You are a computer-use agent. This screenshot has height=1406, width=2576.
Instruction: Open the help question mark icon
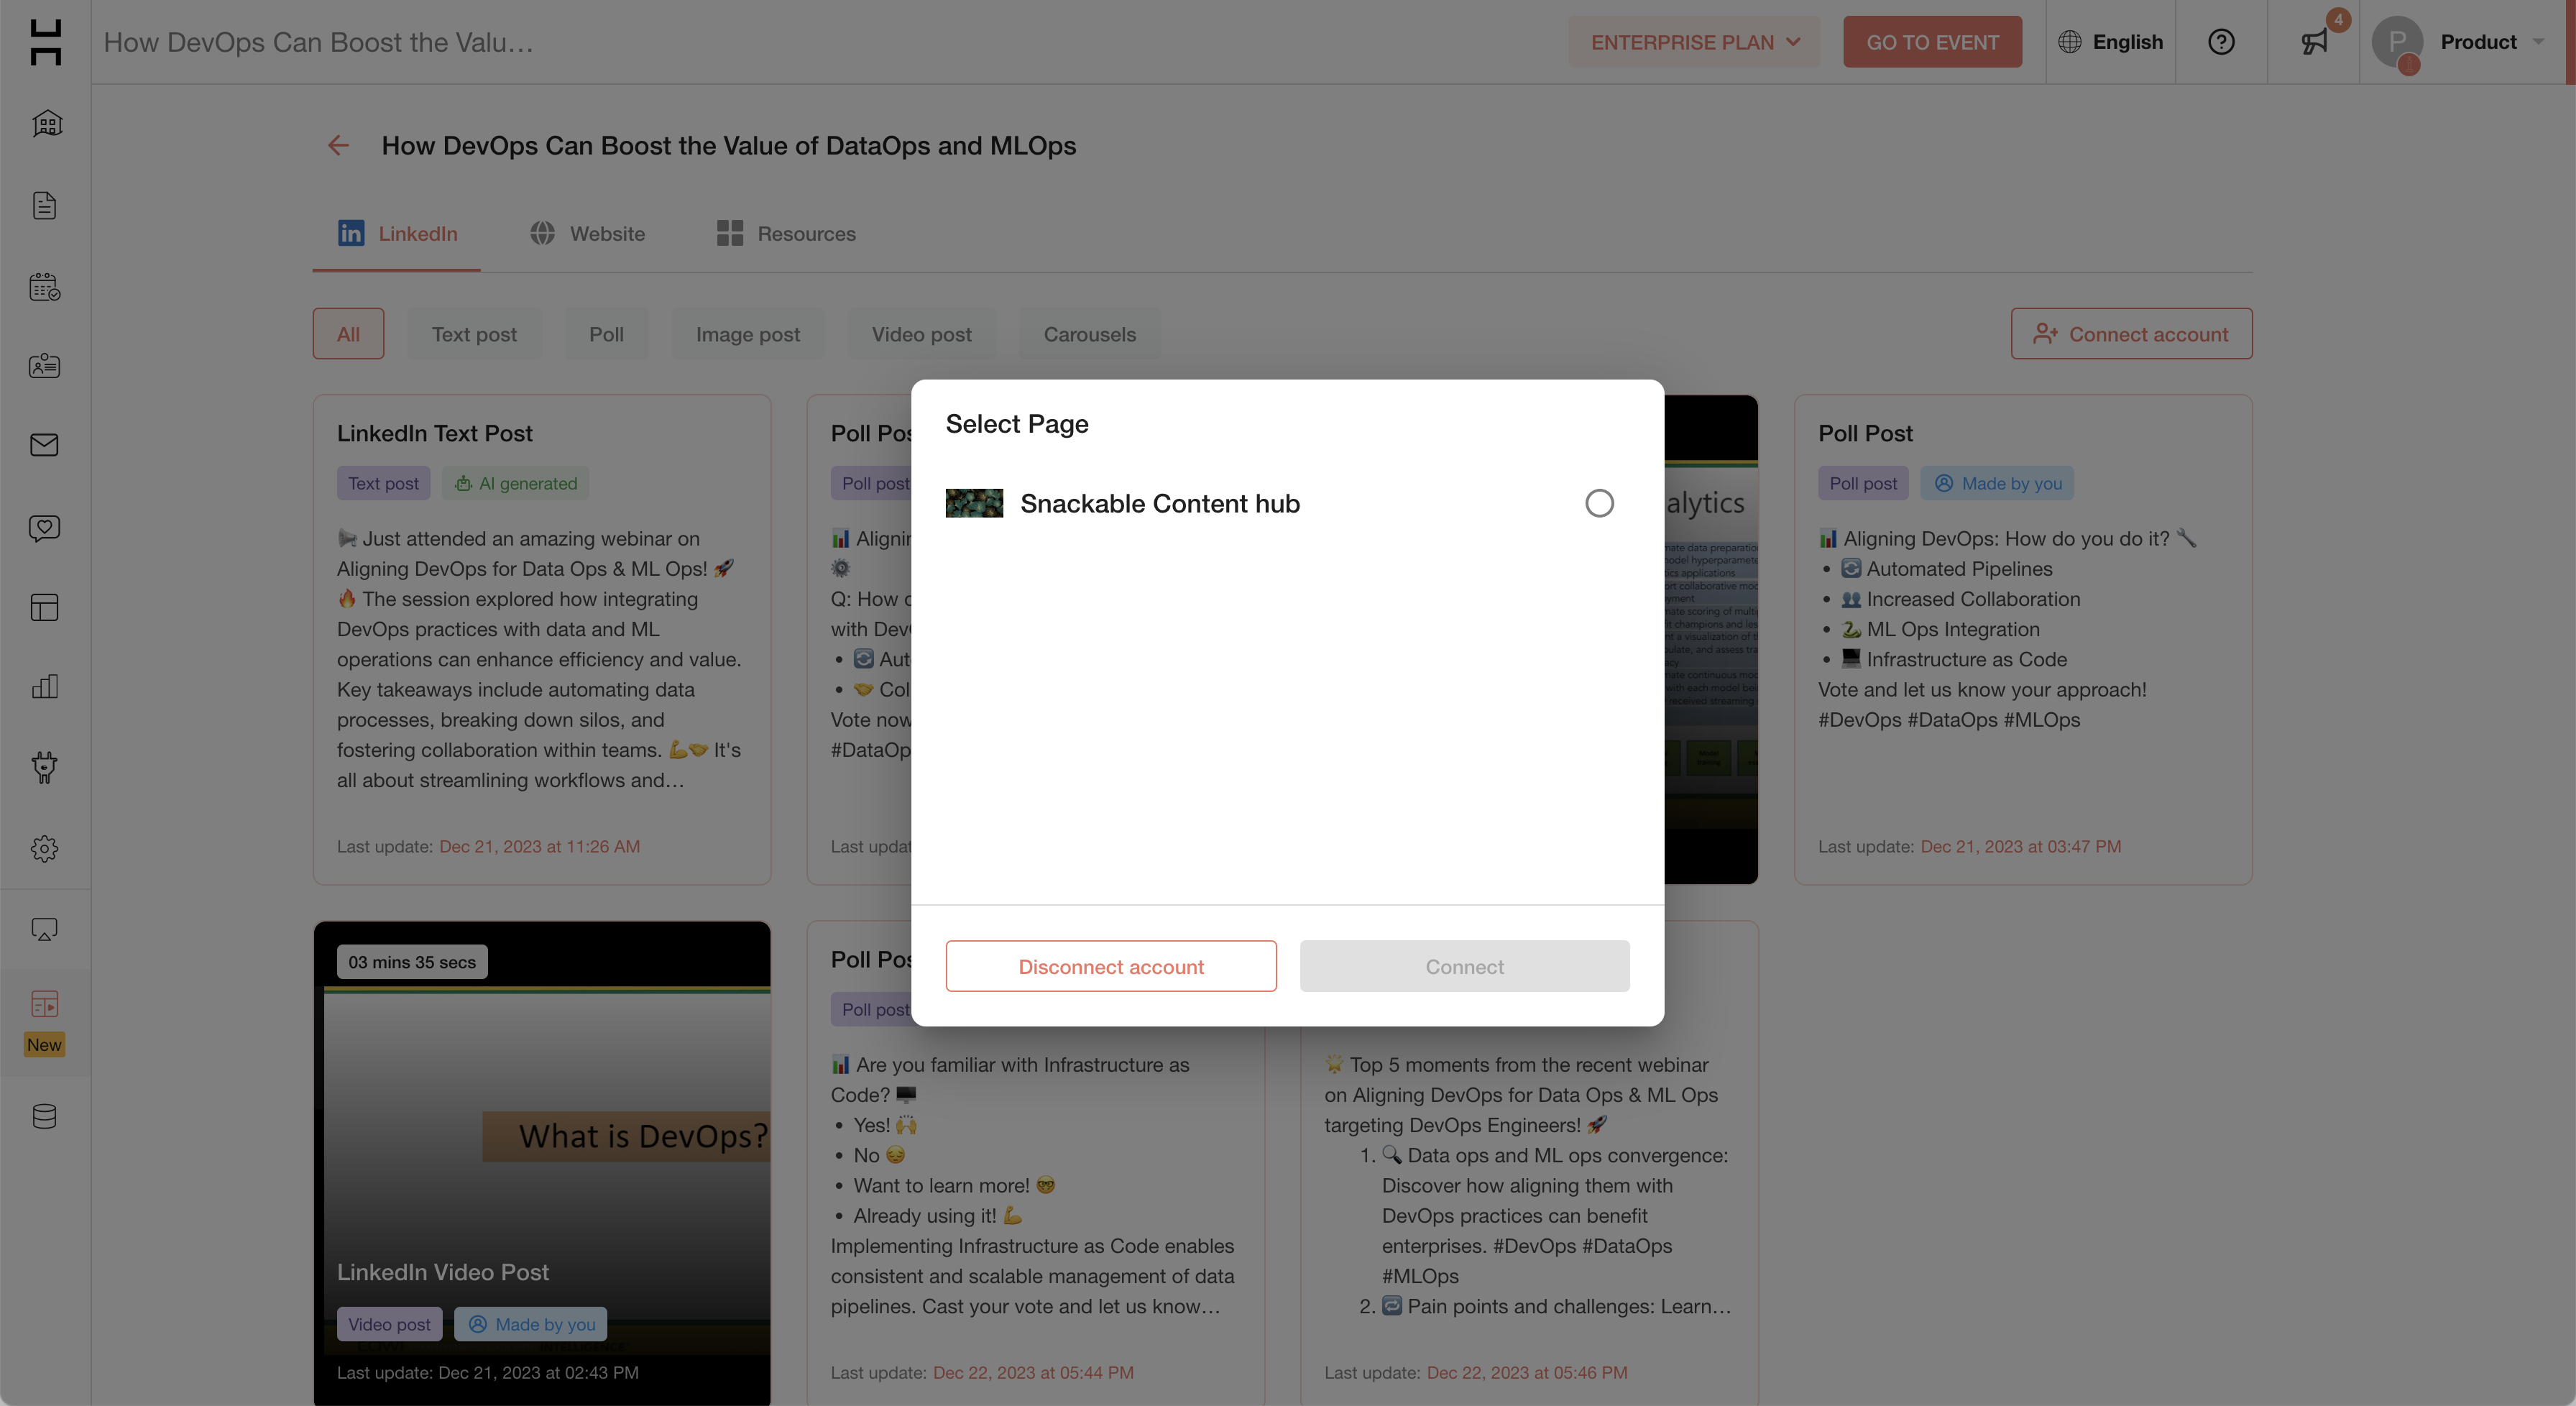(x=2220, y=42)
